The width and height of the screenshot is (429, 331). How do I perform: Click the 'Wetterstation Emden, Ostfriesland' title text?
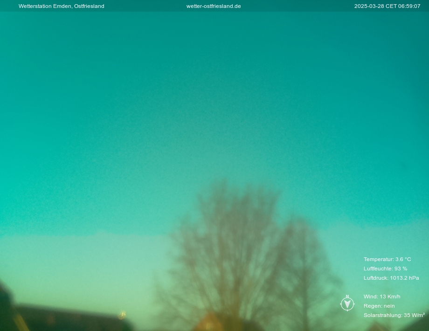tap(61, 6)
